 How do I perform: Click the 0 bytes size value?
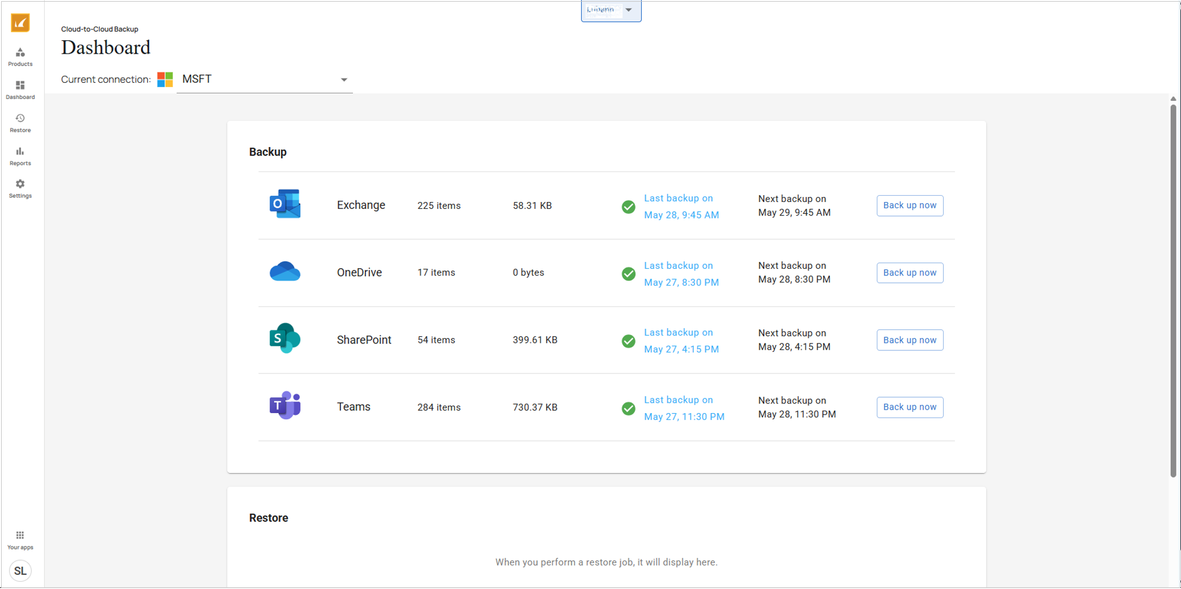point(528,272)
